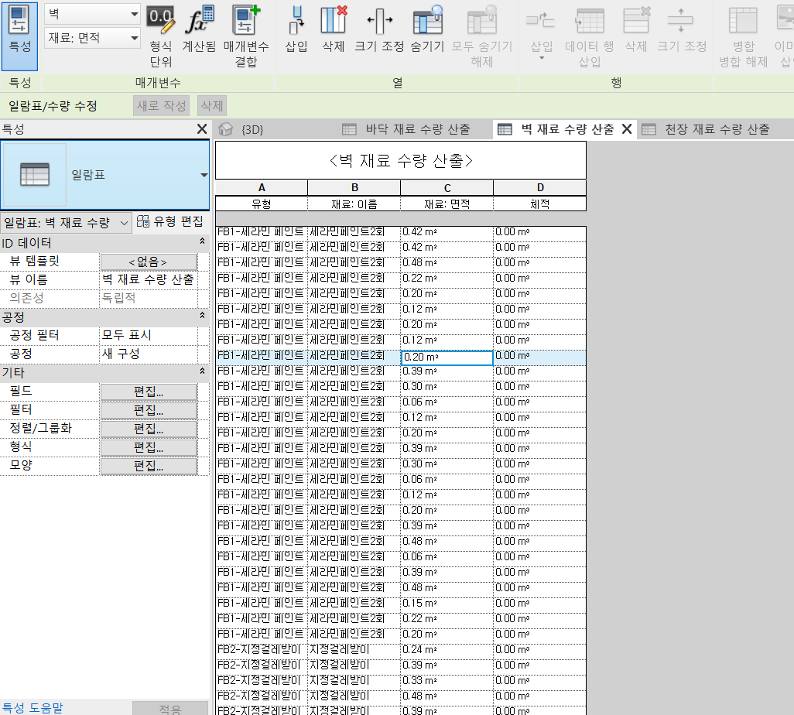Delete column using the 삭제 column tool

(x=334, y=29)
